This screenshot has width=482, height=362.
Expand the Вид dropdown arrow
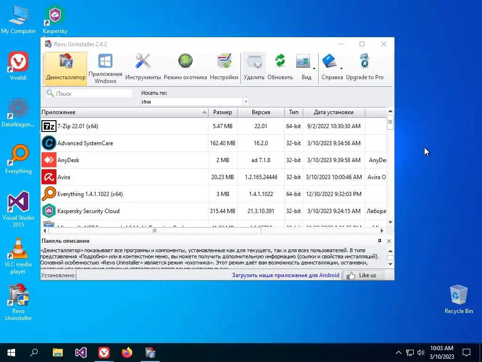click(x=314, y=68)
